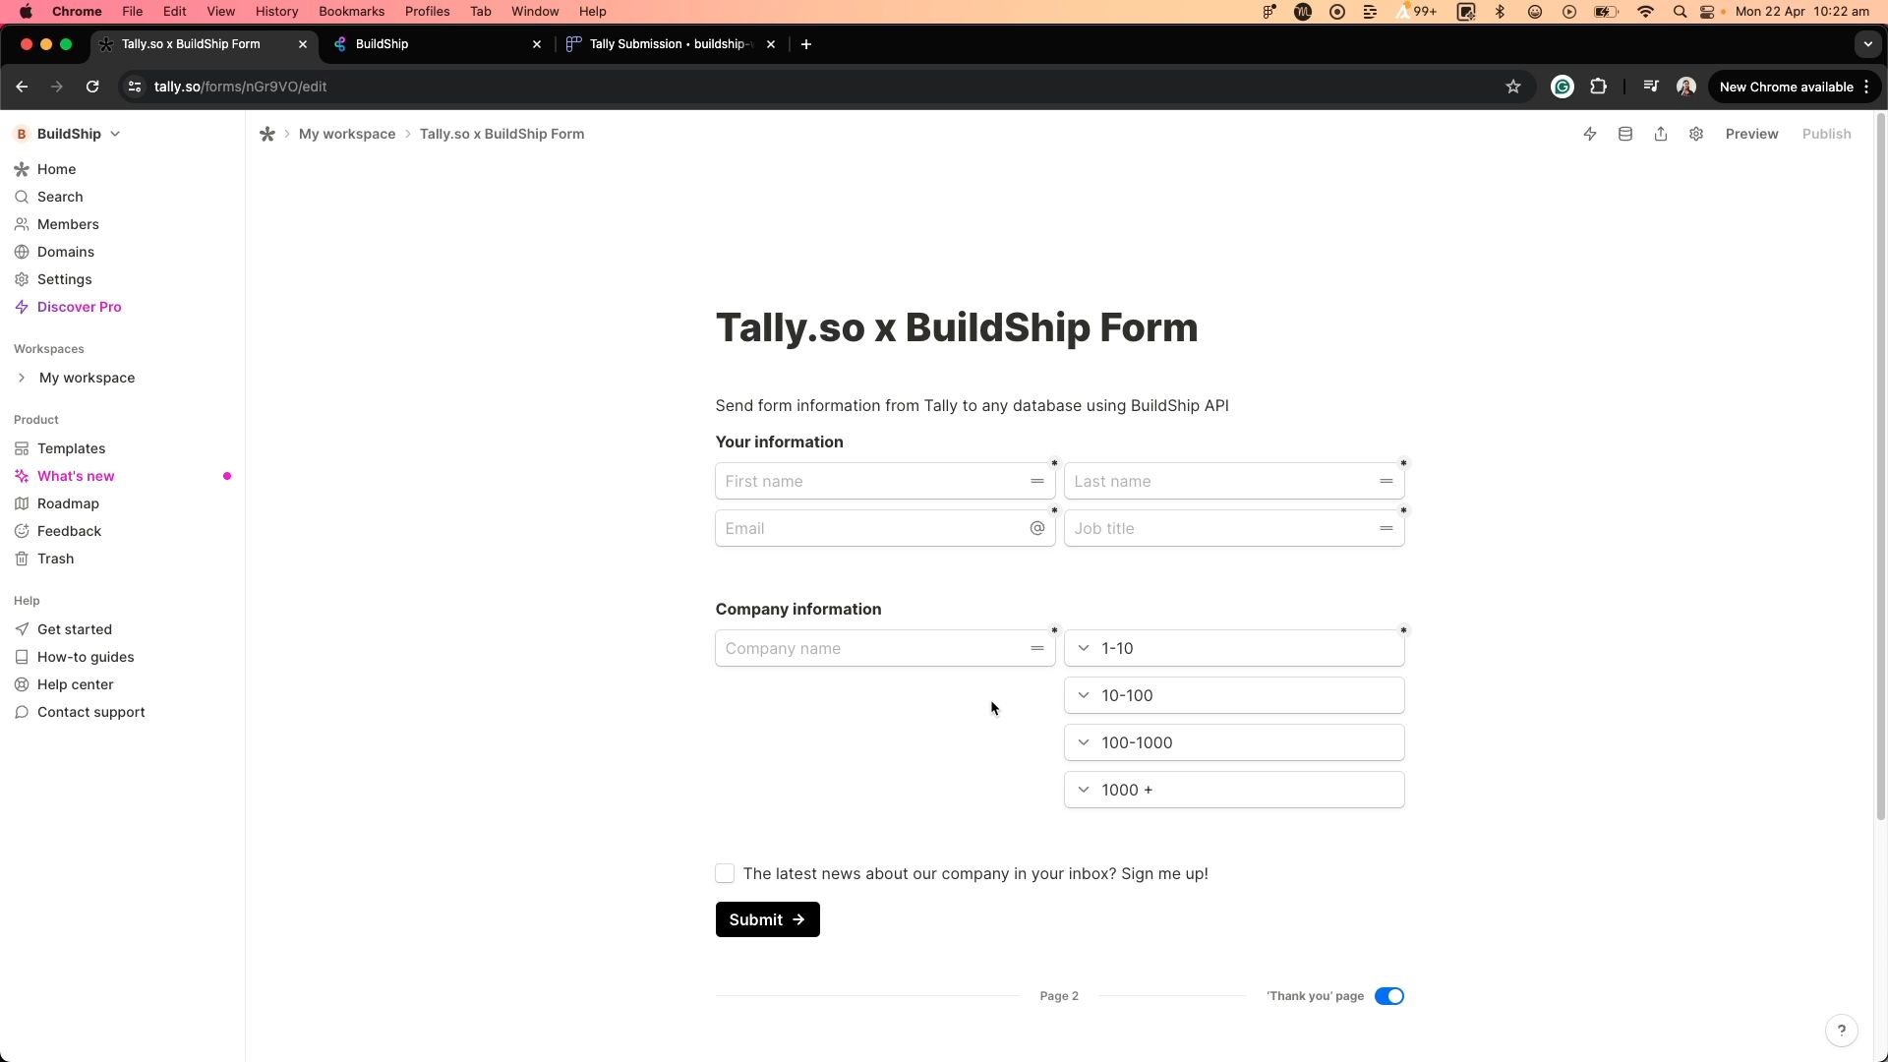Click Preview in the top toolbar

[x=1751, y=134]
